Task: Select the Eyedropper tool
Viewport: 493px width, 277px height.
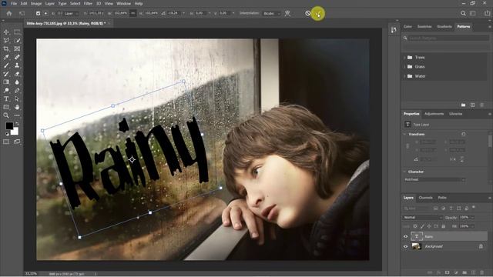Action: (x=6, y=57)
